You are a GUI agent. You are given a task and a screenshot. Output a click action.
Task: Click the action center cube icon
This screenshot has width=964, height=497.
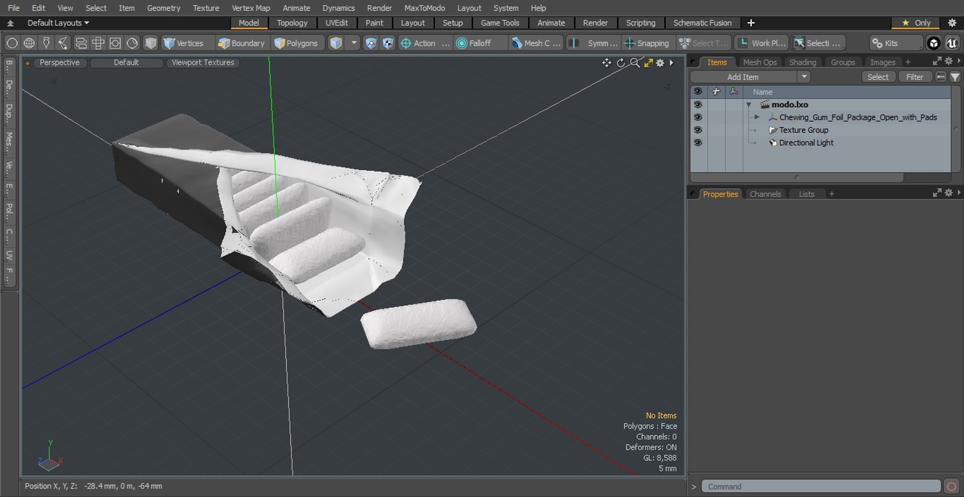point(371,43)
